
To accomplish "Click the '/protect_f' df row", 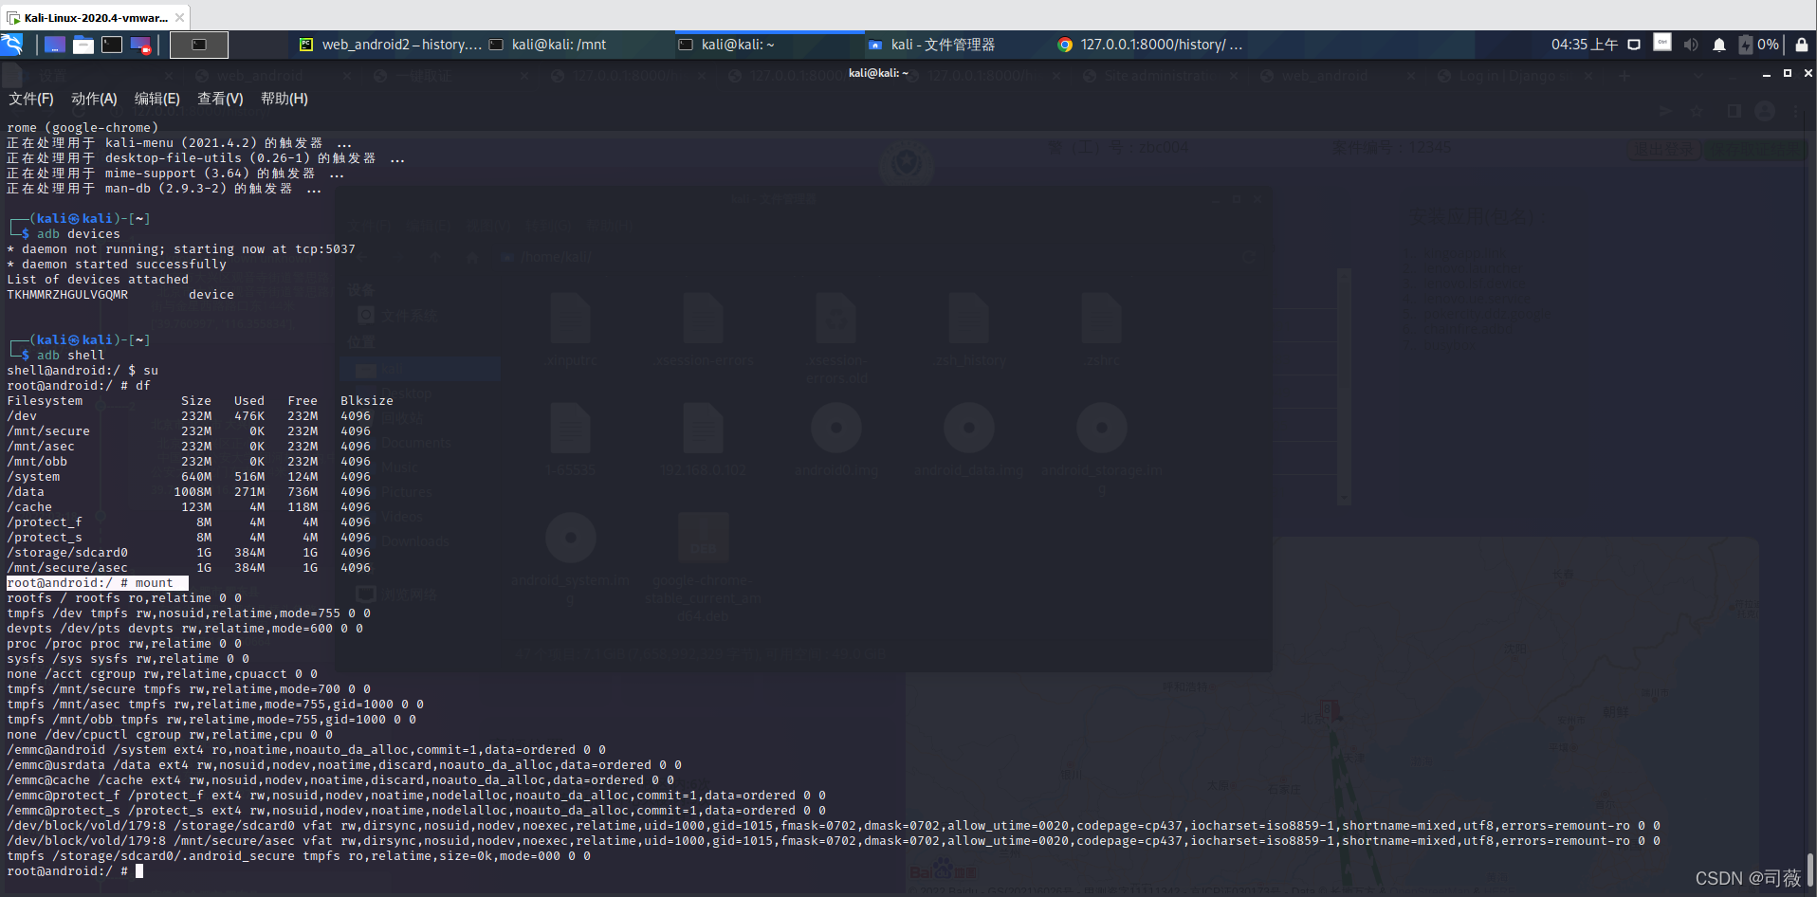I will pos(189,522).
